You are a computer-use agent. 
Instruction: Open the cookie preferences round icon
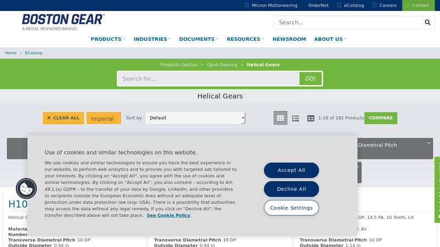[26, 189]
